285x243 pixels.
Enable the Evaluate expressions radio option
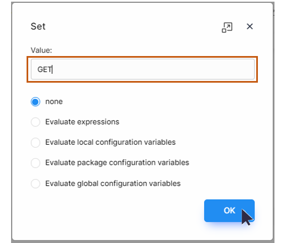35,122
